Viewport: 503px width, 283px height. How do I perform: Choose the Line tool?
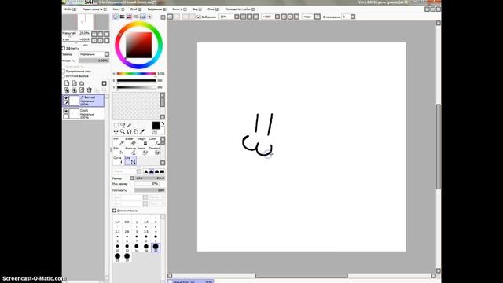[130, 160]
